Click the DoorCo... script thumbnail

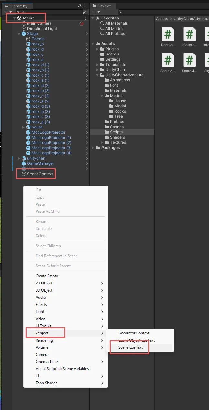tap(168, 34)
